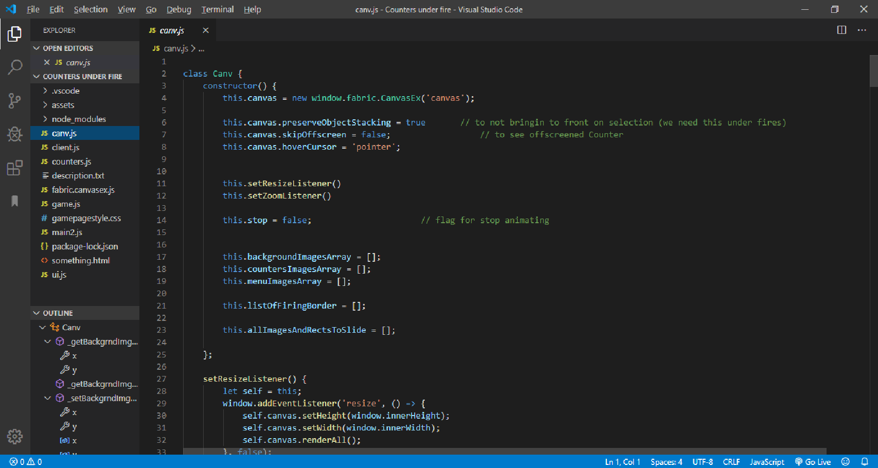Click the errors and warnings status indicator
The height and width of the screenshot is (468, 878).
coord(26,462)
